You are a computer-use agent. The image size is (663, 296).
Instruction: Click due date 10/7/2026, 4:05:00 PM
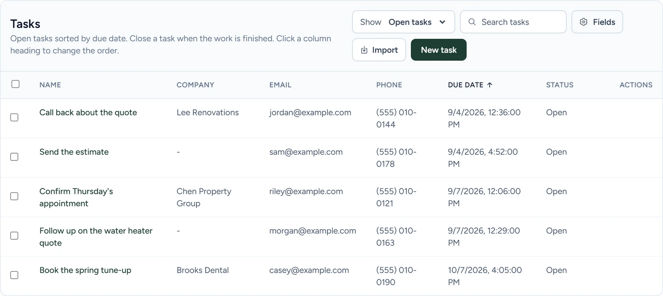coord(485,276)
